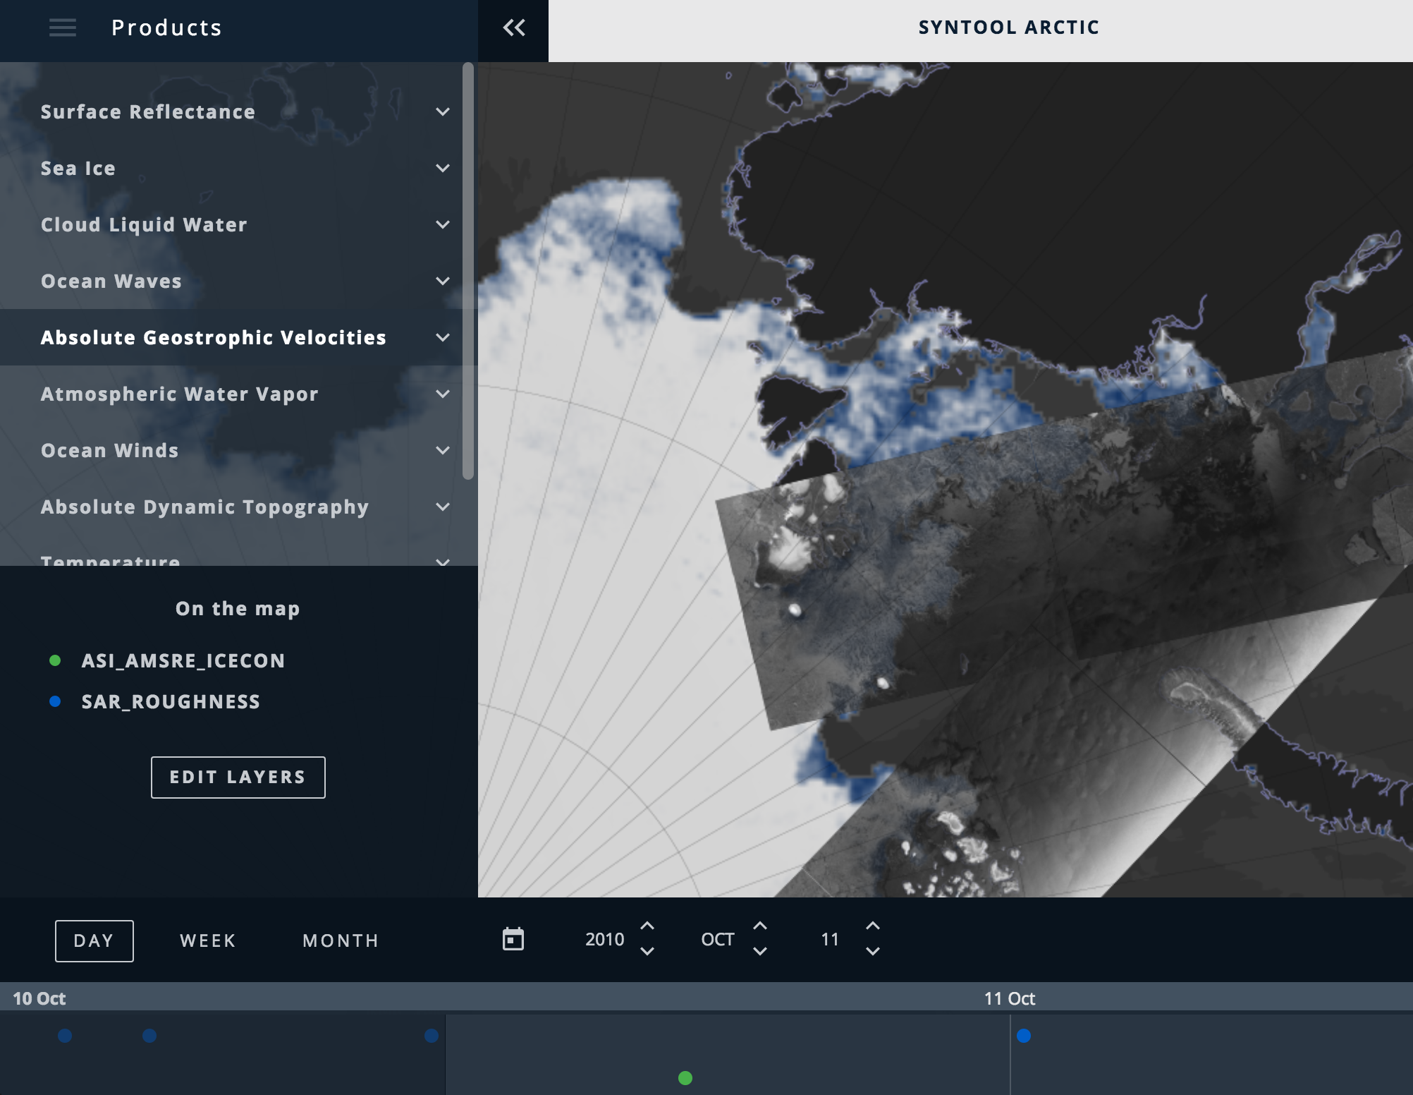
Task: Click the day 11 field
Action: coord(830,939)
